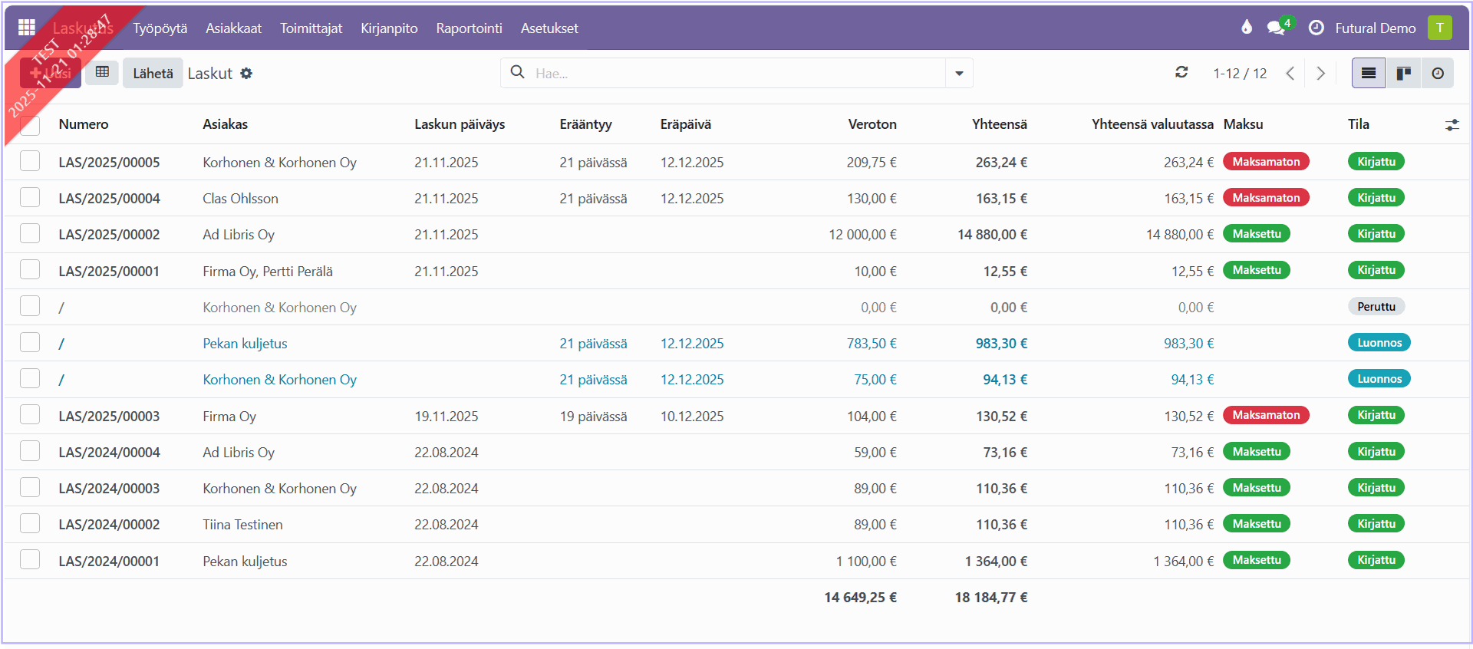Switch to activity view

coord(1437,73)
